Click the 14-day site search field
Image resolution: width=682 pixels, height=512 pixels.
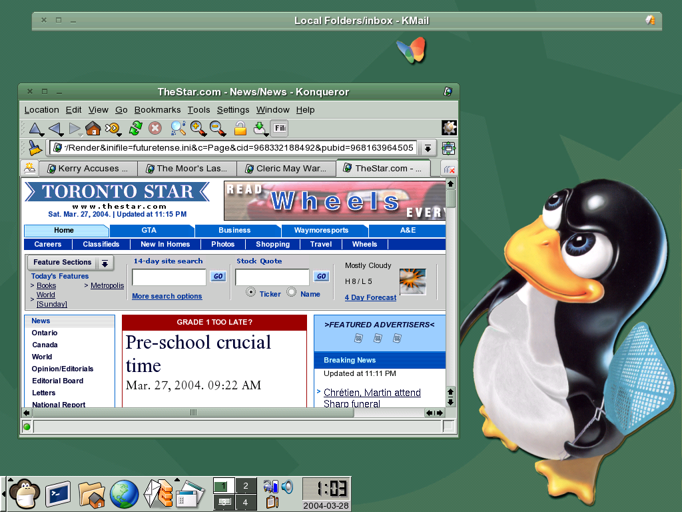(x=169, y=277)
